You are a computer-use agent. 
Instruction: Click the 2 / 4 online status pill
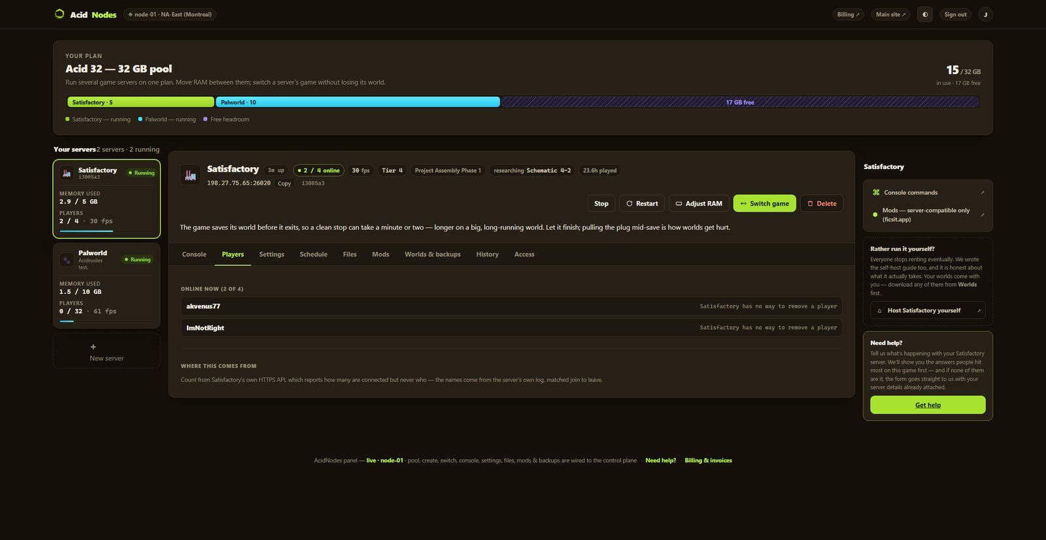point(318,170)
